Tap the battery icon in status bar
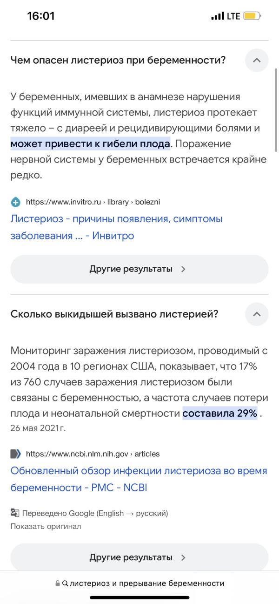 click(252, 16)
